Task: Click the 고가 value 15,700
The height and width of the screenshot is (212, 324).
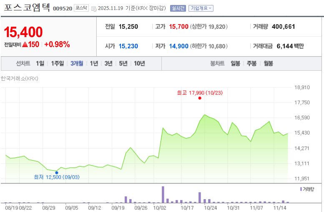Action: point(179,27)
